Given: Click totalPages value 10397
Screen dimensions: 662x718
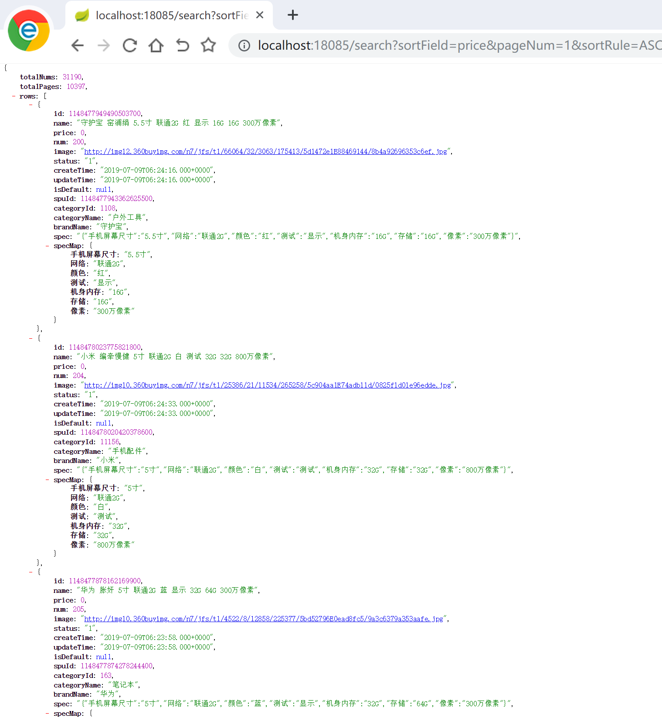Looking at the screenshot, I should (x=76, y=87).
